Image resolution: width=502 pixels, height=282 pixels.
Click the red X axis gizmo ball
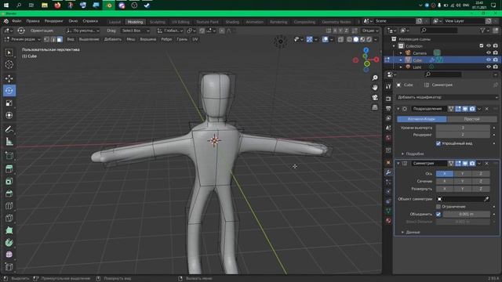tap(376, 60)
